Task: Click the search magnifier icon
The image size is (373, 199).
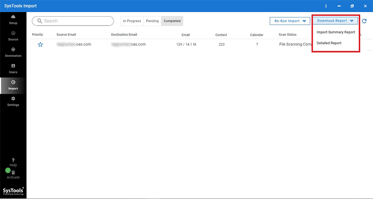Action: pyautogui.click(x=40, y=21)
